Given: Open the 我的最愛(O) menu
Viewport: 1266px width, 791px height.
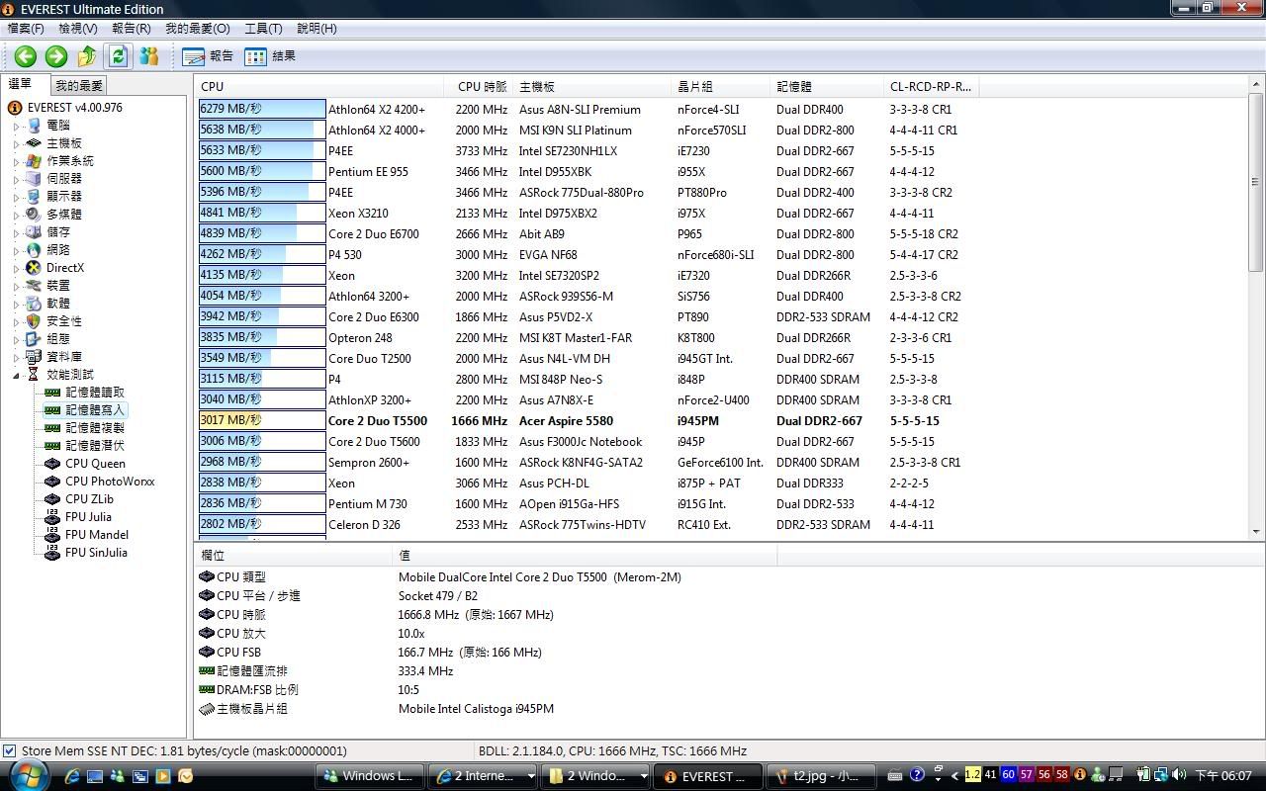Looking at the screenshot, I should pyautogui.click(x=198, y=29).
